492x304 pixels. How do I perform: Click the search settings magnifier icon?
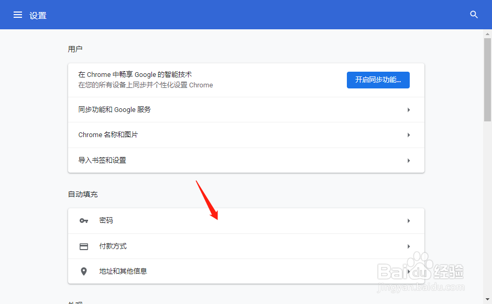474,15
